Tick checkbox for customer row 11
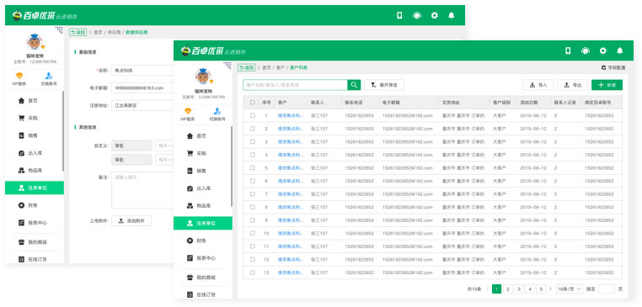The height and width of the screenshot is (307, 642). point(252,246)
